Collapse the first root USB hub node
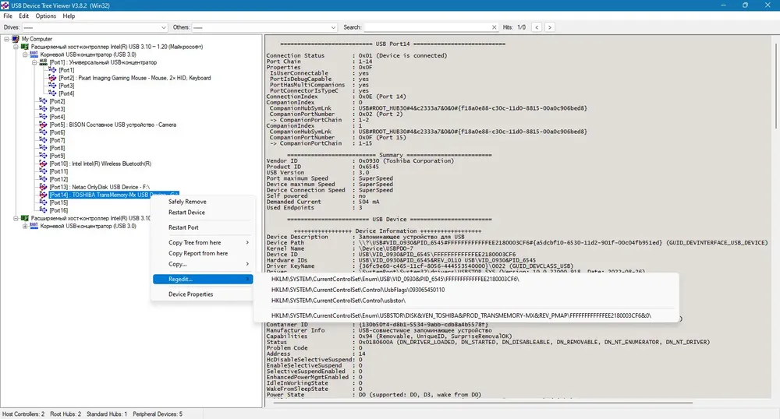Screen dimensions: 780x419 (x=26, y=55)
